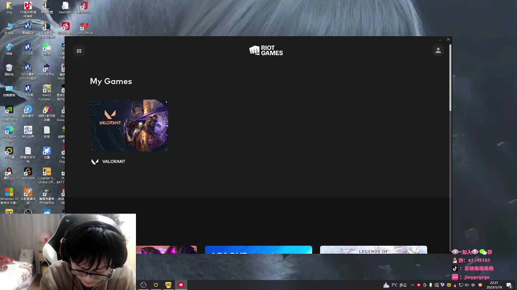The image size is (517, 290).
Task: Select the 斗鱼直播伴侣 desktop icon
Action: (28, 196)
